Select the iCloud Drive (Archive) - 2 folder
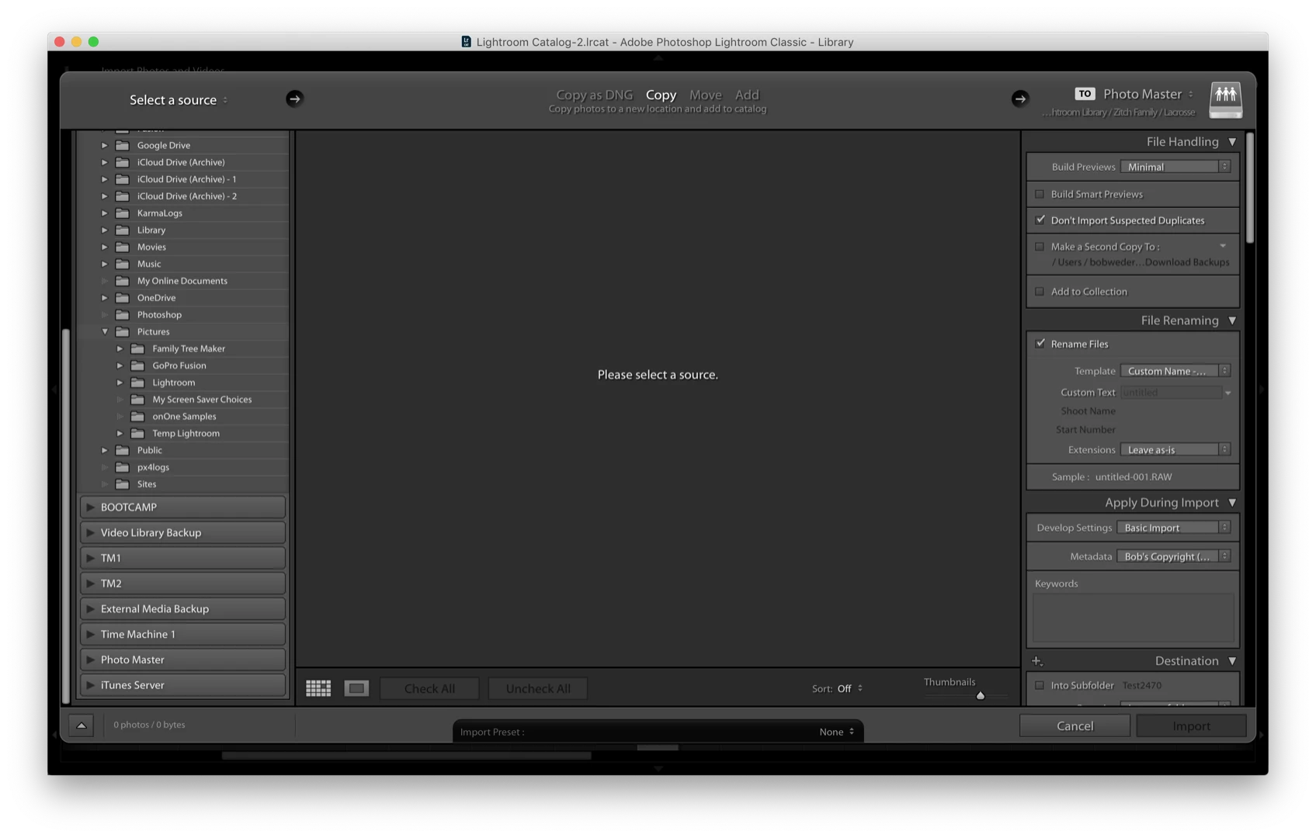This screenshot has width=1316, height=838. click(187, 196)
